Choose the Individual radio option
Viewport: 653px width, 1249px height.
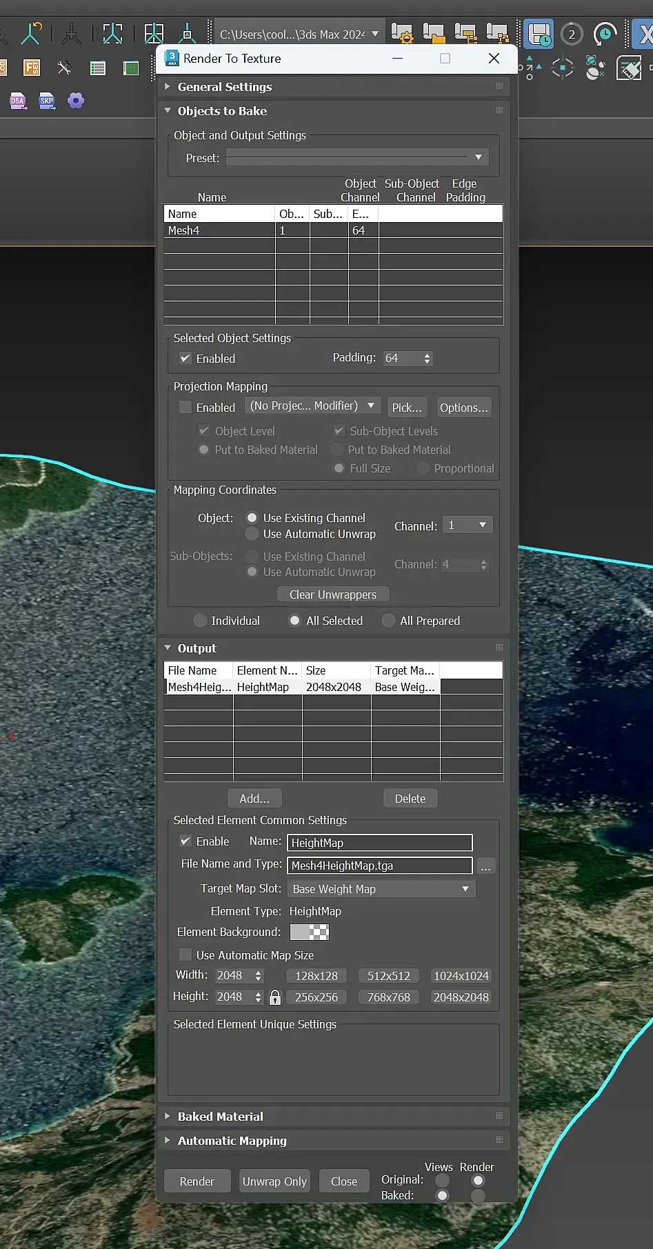tap(200, 621)
